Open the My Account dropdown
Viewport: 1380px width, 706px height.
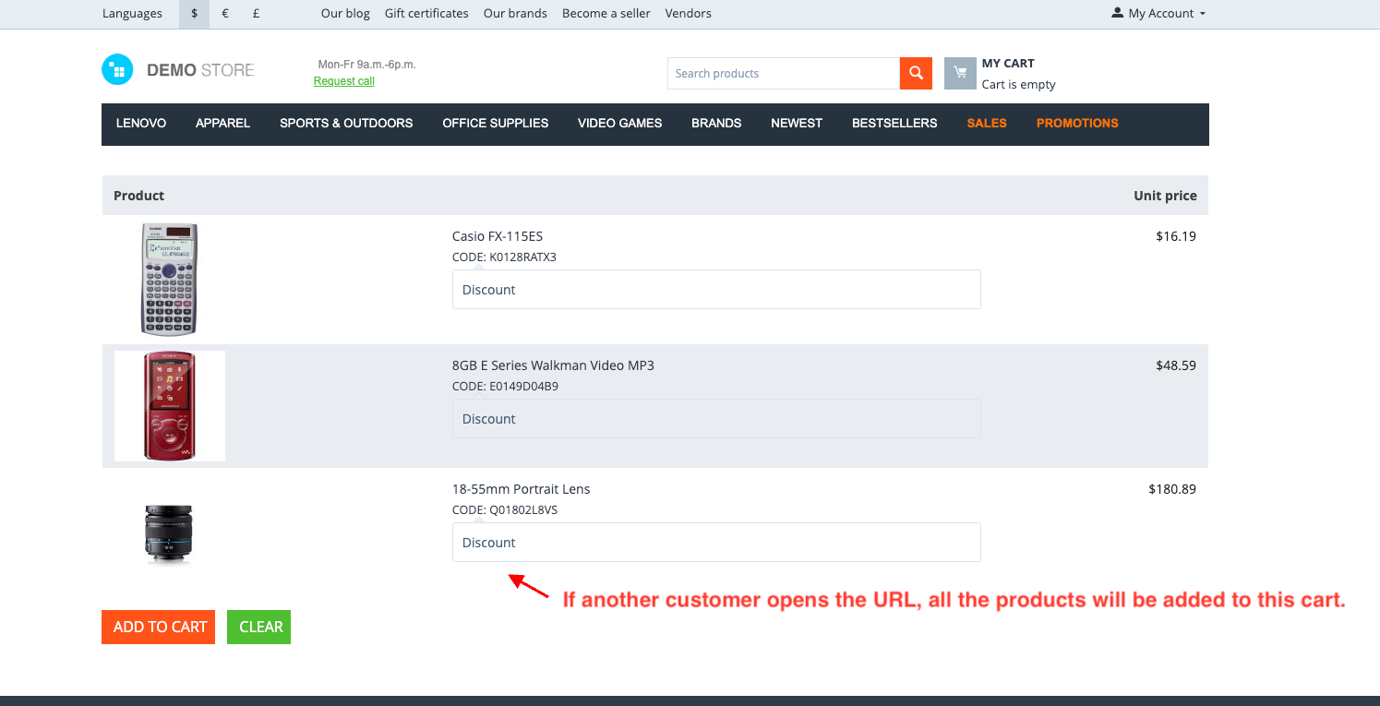[1159, 14]
